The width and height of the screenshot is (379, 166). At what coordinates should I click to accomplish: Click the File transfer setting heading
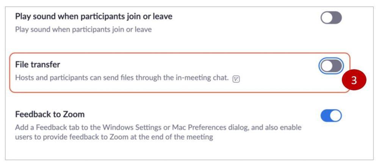tap(38, 65)
